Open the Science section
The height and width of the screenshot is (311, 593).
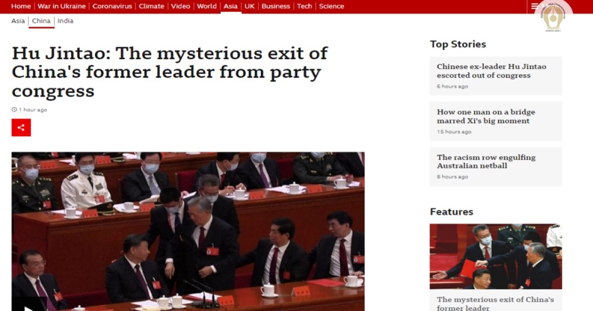click(332, 6)
